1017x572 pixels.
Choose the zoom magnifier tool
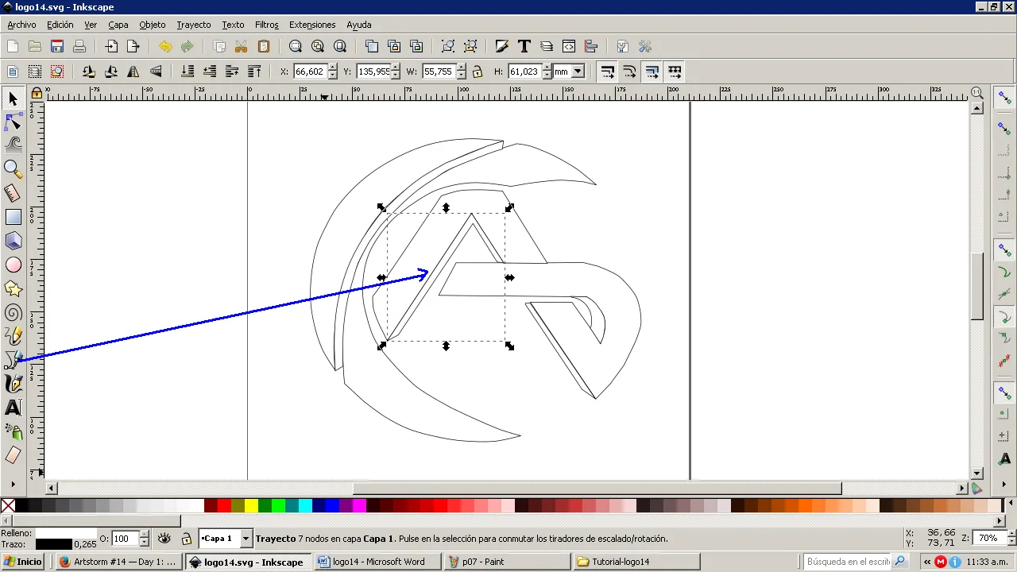pos(14,168)
